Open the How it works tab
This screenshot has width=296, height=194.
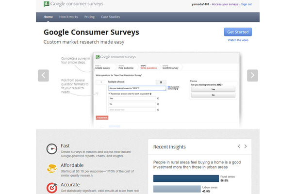pyautogui.click(x=68, y=17)
